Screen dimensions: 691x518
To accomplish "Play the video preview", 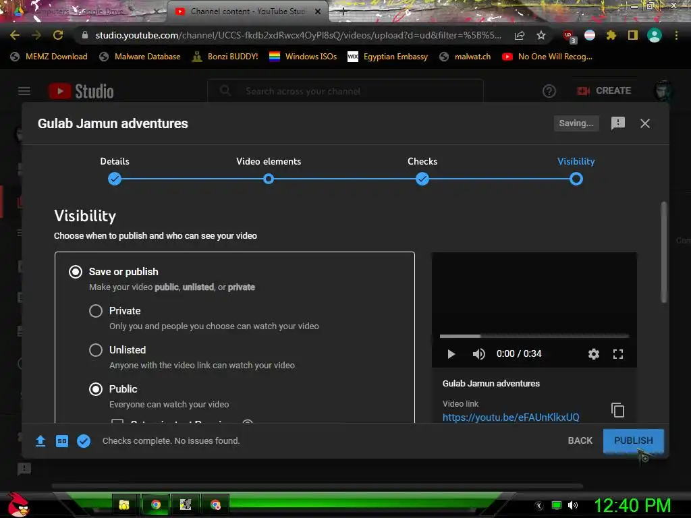I will pos(451,354).
